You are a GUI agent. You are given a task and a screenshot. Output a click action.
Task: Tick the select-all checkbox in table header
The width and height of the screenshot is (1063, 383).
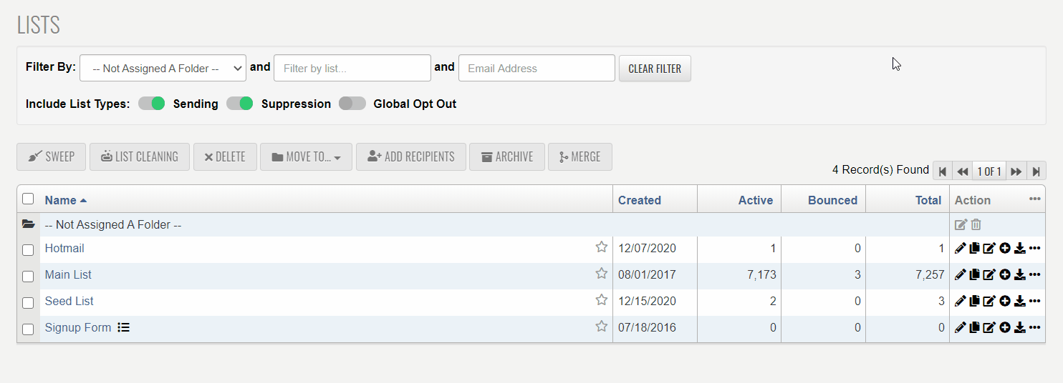point(28,199)
